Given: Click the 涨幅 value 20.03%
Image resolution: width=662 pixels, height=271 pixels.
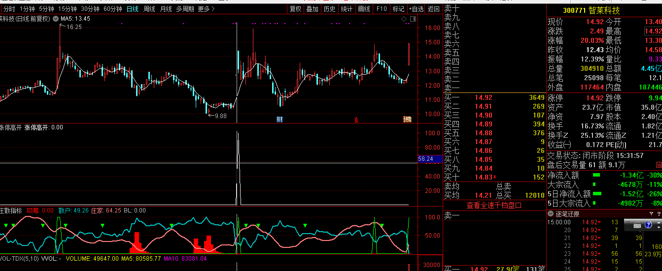Looking at the screenshot, I should pyautogui.click(x=592, y=40).
